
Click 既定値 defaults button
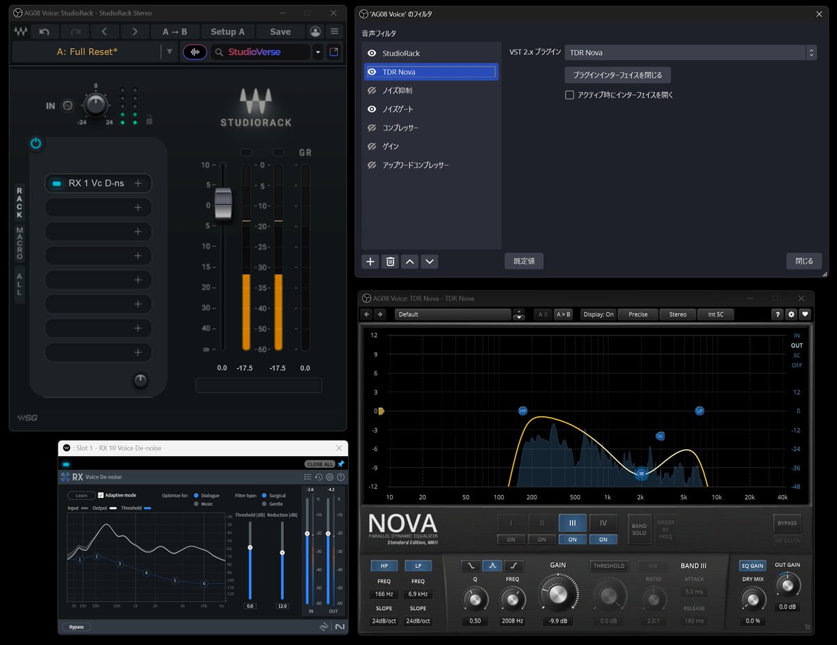524,261
